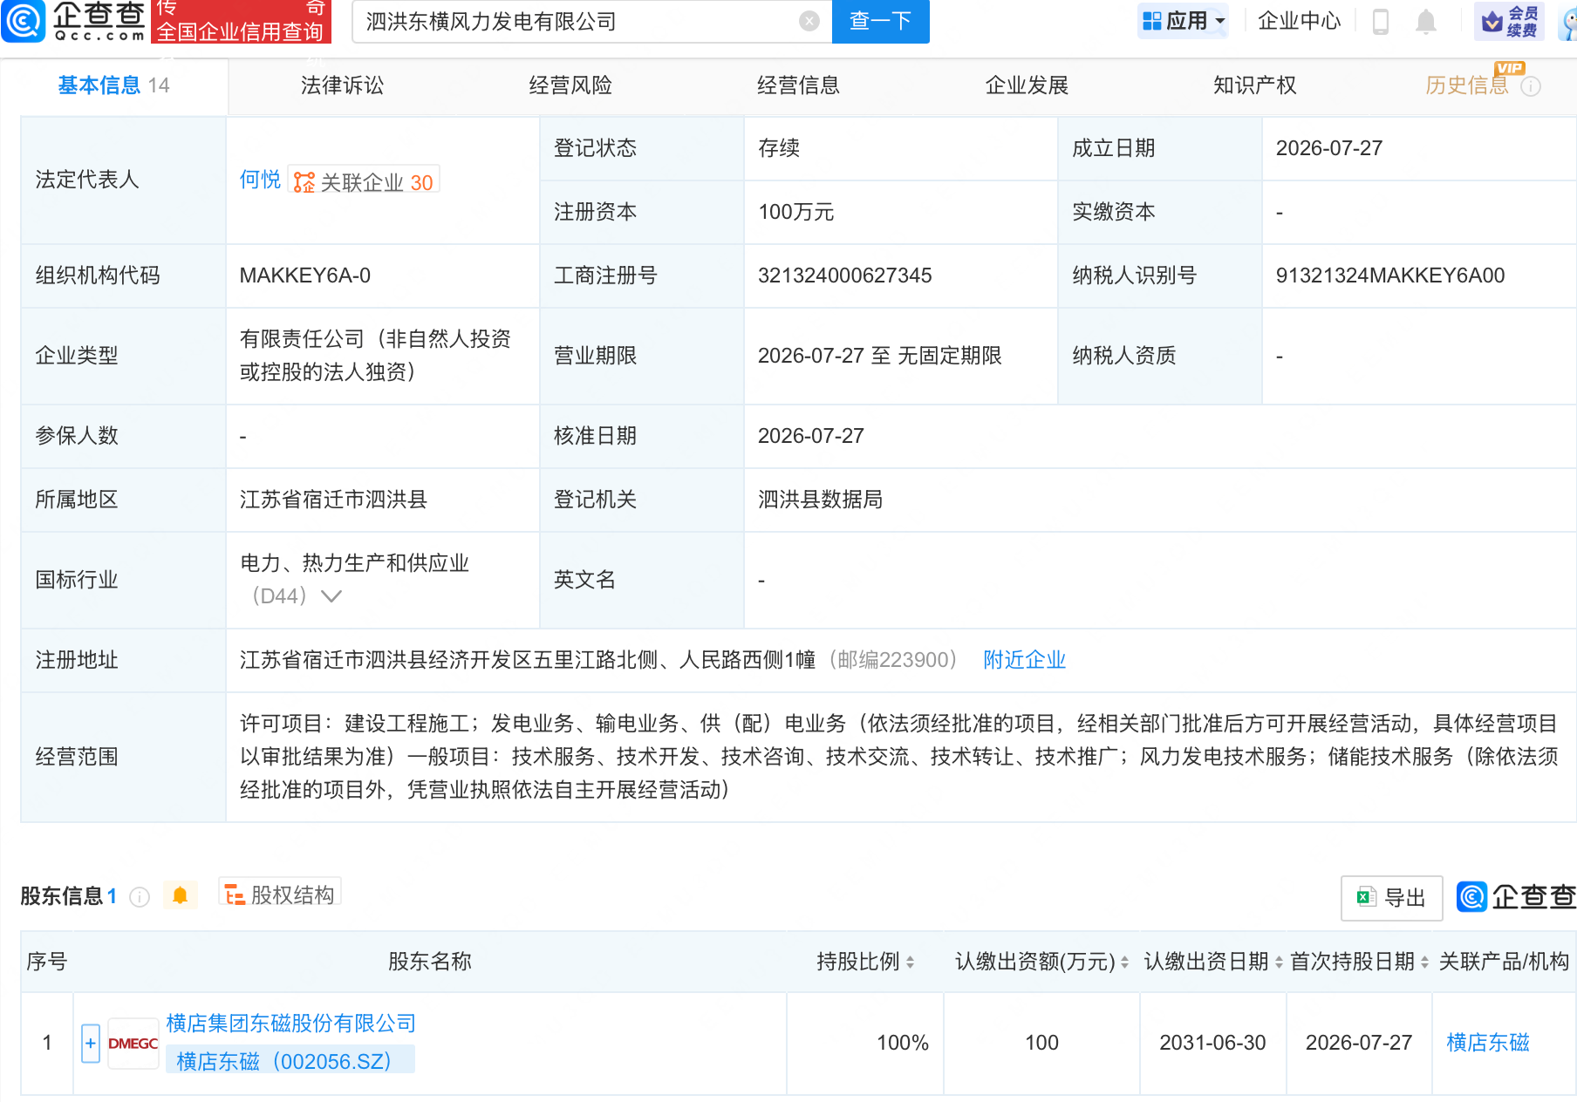The image size is (1577, 1102).
Task: Open legal representative 何悦's profile
Action: click(260, 180)
